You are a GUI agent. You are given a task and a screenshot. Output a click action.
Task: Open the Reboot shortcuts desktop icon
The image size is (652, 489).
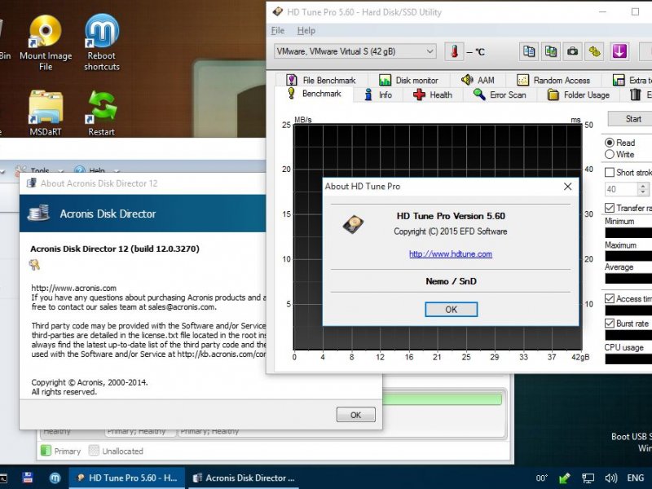tap(102, 43)
